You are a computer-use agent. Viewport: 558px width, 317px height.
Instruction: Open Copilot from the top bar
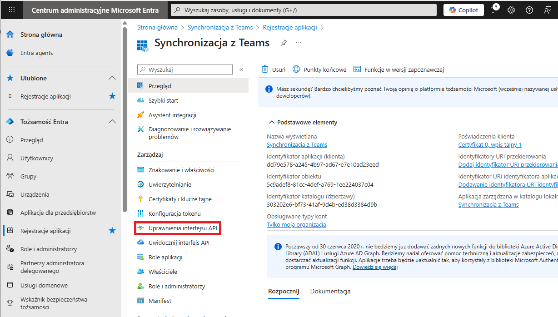tap(463, 10)
